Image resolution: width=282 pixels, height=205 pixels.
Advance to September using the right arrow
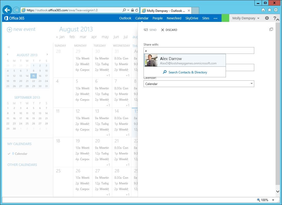[x=47, y=55]
